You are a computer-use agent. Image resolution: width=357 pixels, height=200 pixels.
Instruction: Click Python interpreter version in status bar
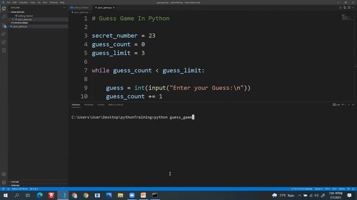[x=20, y=189]
